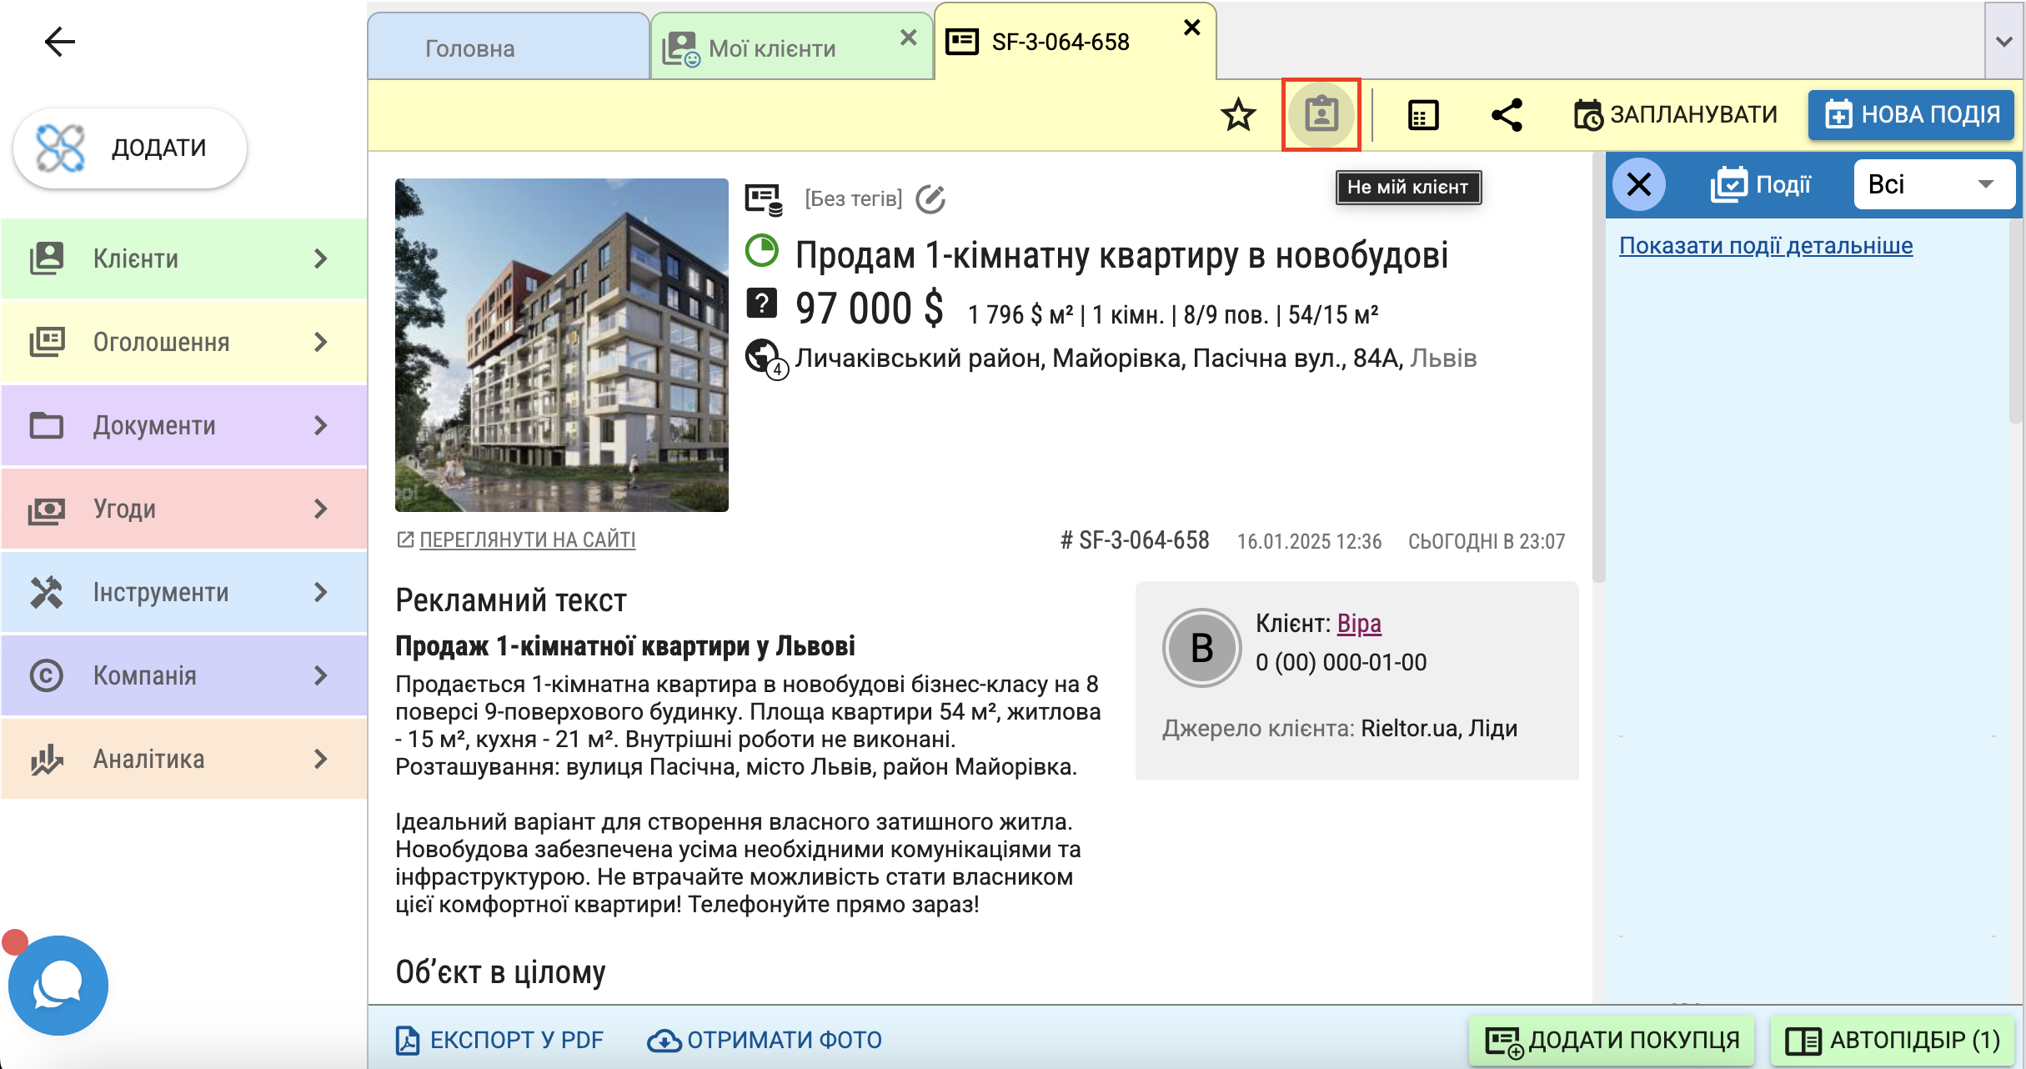Open the Компанія menu section
The height and width of the screenshot is (1069, 2026).
[183, 675]
